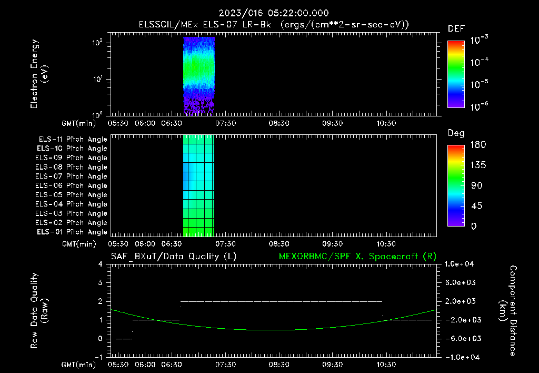Screen dimensions: 539x373
Task: Select 'ELS-02 Pitch Angle' row label
Action: point(71,223)
